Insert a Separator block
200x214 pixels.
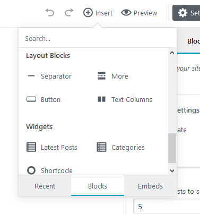pos(49,76)
